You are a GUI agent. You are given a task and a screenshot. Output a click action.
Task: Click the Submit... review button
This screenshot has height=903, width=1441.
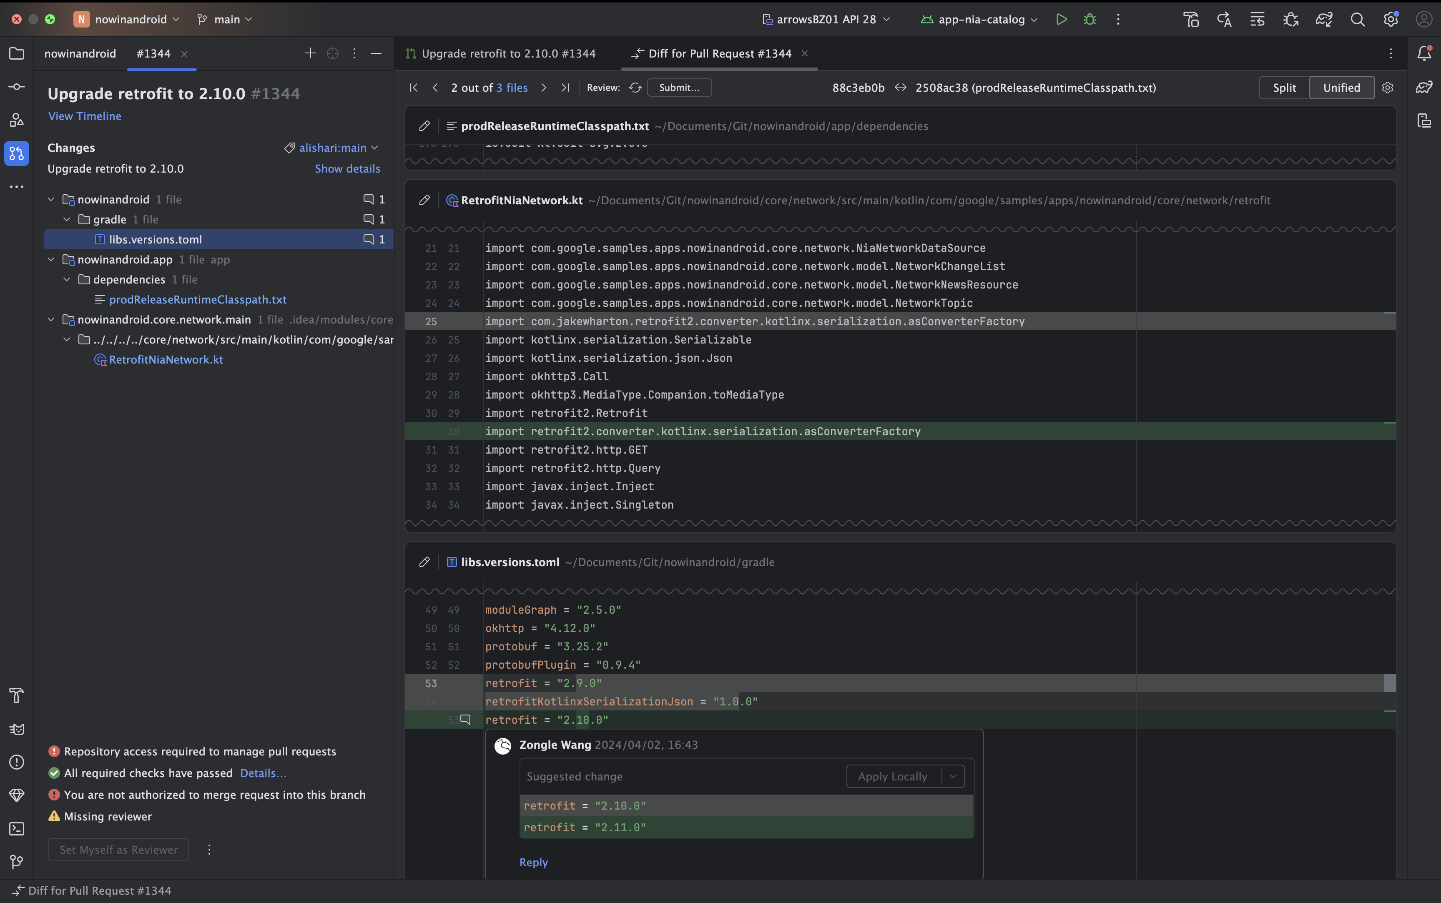[679, 88]
